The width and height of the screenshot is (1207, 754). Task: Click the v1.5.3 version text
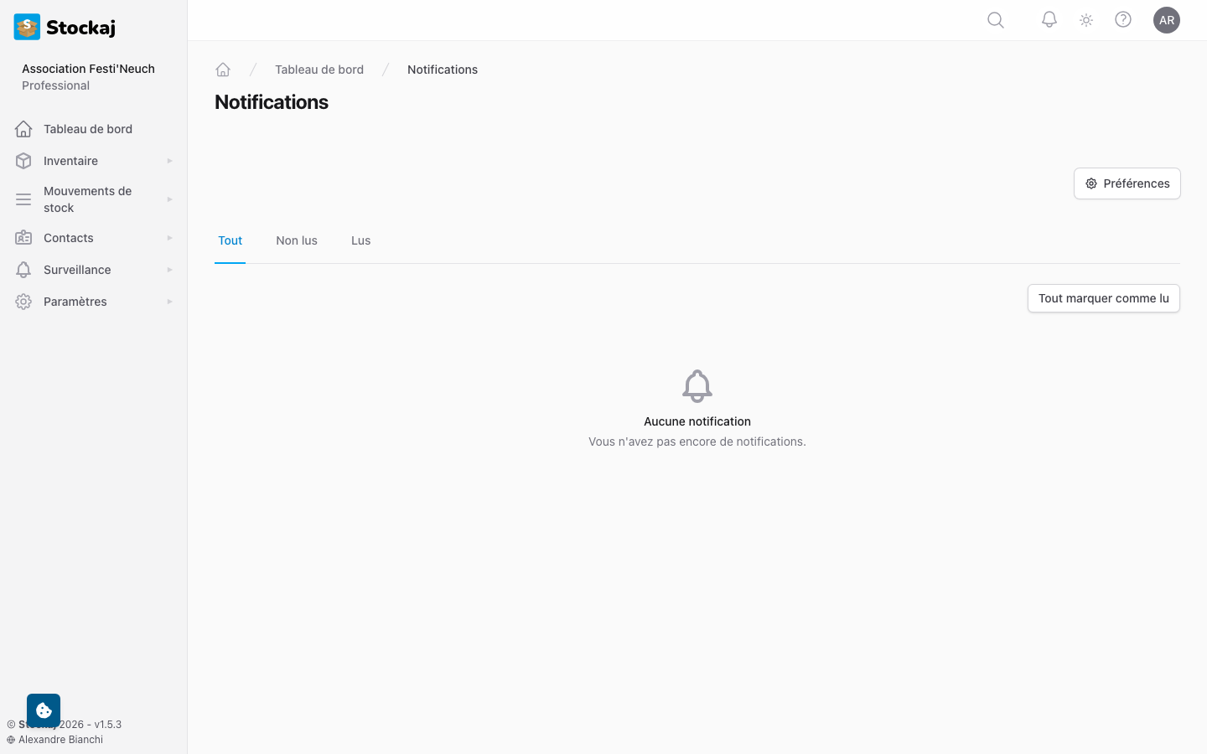107,725
